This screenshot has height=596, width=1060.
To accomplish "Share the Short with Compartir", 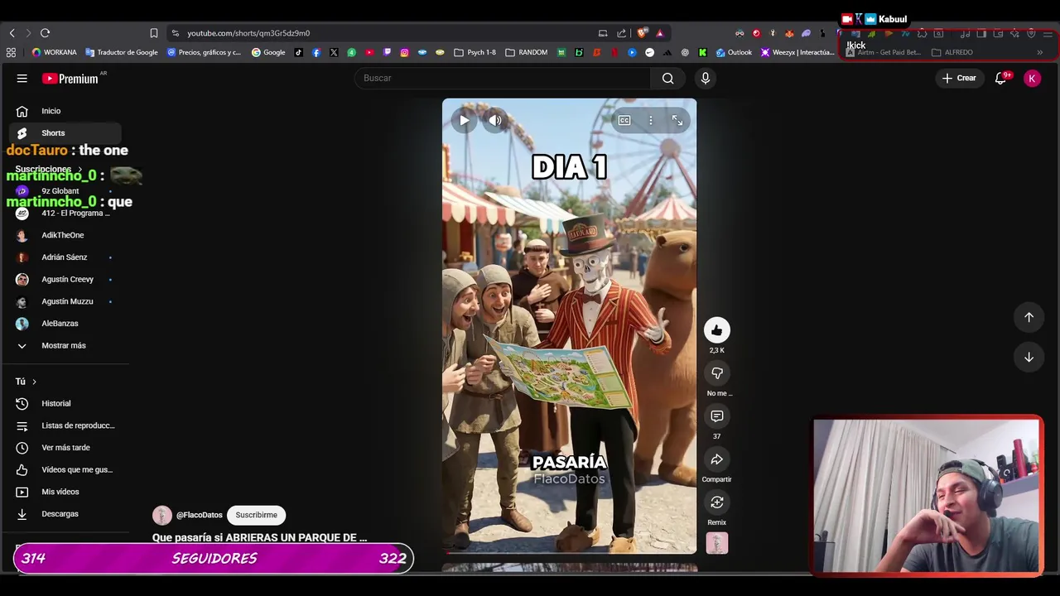I will [717, 459].
